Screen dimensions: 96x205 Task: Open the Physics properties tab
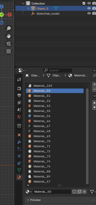click(19, 156)
